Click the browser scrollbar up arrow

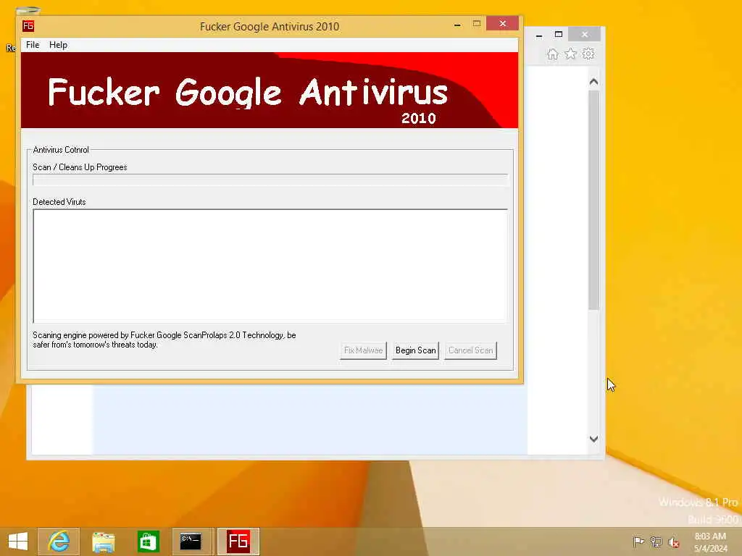tap(594, 82)
